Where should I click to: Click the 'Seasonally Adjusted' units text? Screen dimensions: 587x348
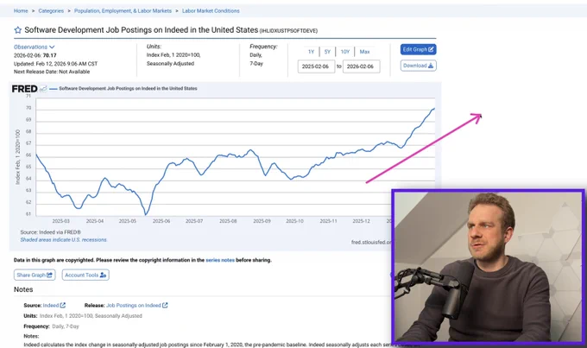pyautogui.click(x=170, y=64)
